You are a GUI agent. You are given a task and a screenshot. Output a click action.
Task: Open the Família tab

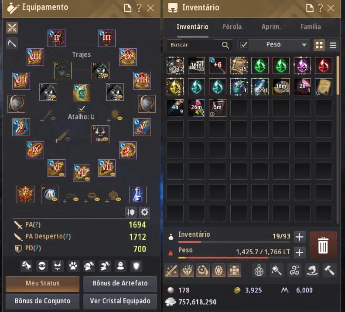click(x=311, y=27)
